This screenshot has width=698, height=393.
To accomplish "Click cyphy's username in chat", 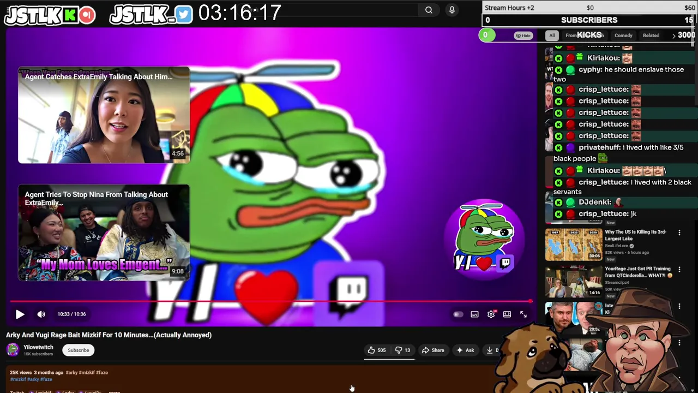I will [x=590, y=70].
